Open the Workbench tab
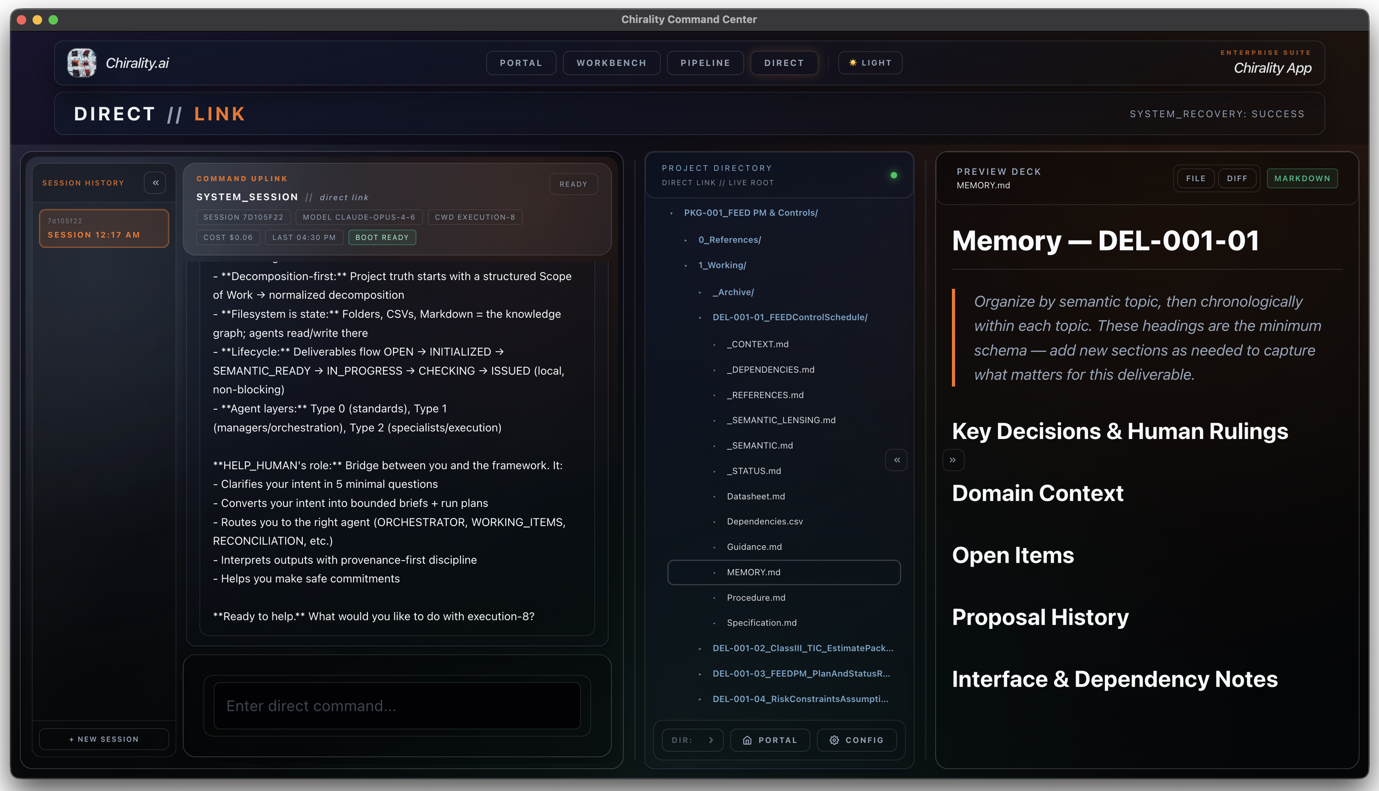Viewport: 1379px width, 791px height. 611,63
